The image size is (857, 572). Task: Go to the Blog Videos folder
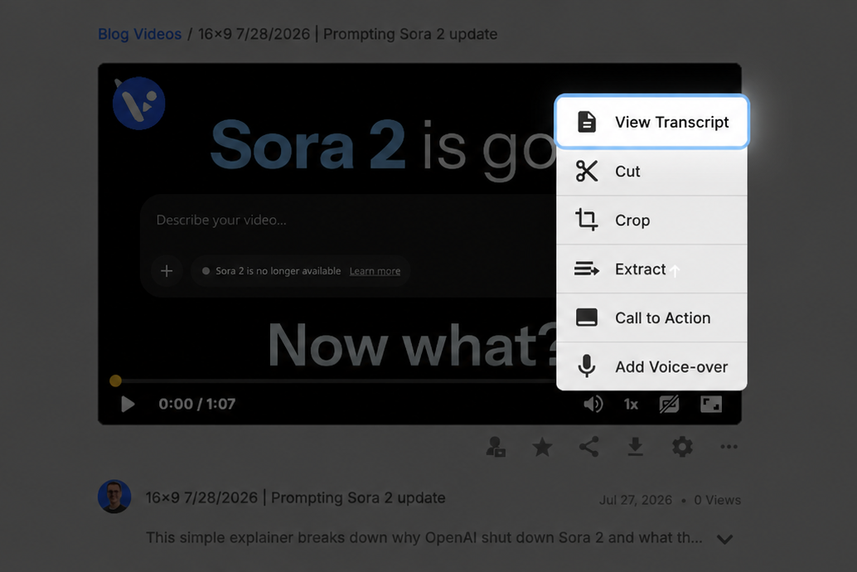pyautogui.click(x=139, y=34)
